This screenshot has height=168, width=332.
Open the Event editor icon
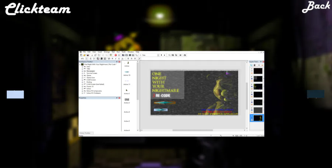pyautogui.click(x=130, y=55)
